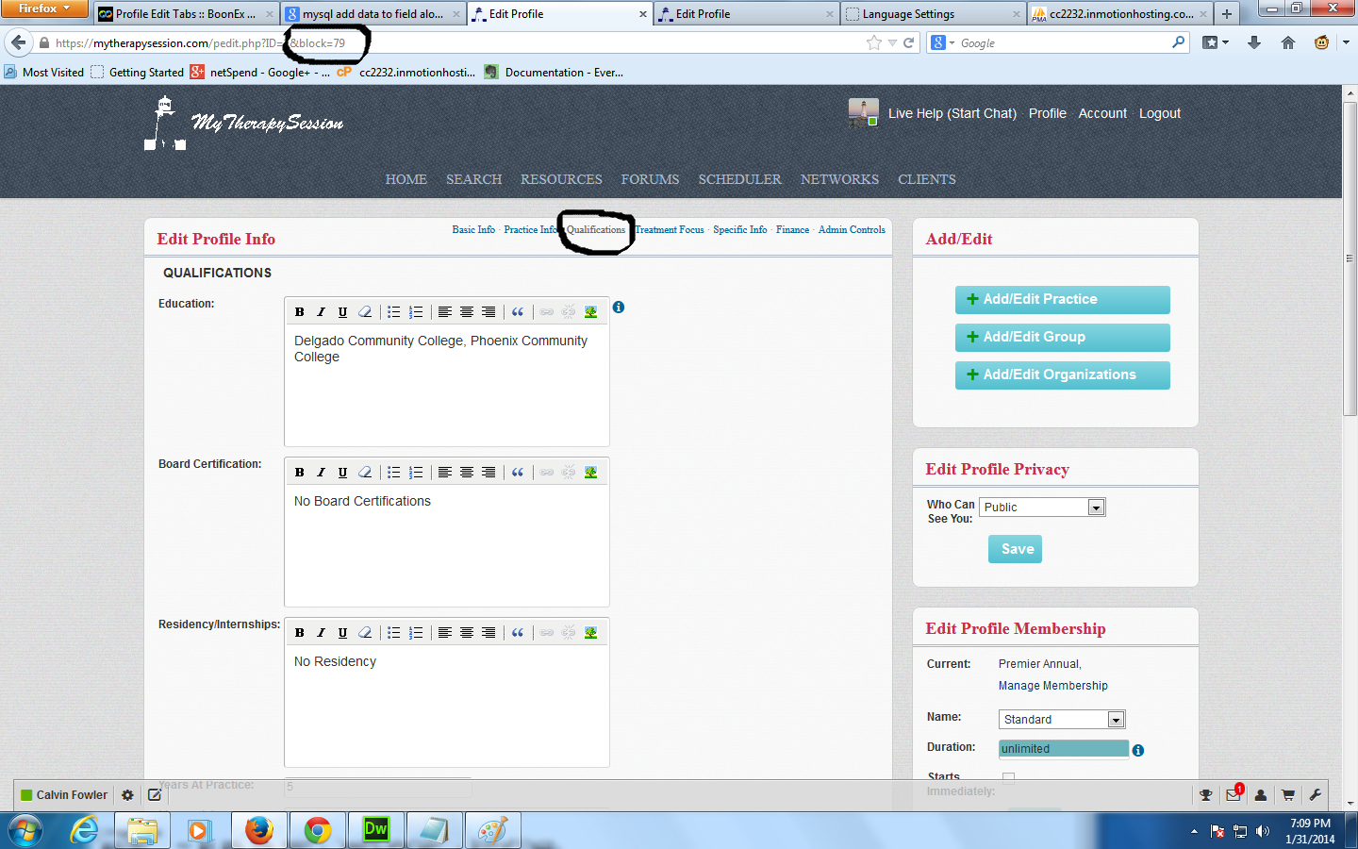Open the Firefox application menu button
Viewport: 1358px width, 849px height.
tap(44, 8)
